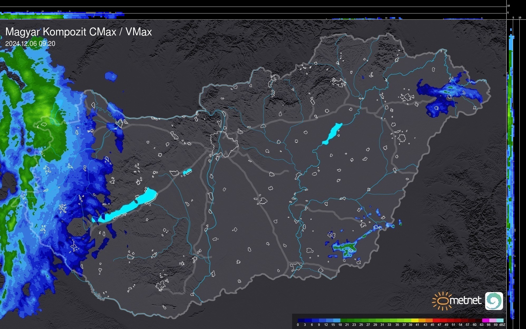Click the Magyar Kompozit CMax / VMax title

(79, 32)
